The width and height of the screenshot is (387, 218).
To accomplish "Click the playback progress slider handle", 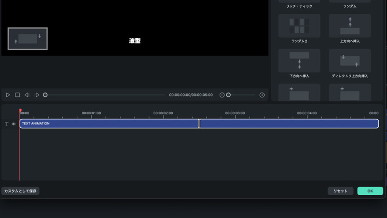I will click(45, 95).
